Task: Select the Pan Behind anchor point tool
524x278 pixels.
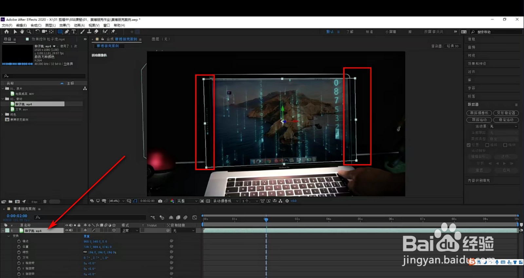Action: pyautogui.click(x=51, y=32)
